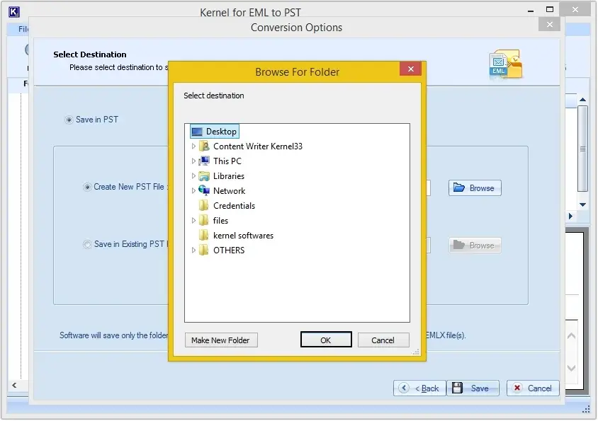Cancel the Browse For Folder dialog

tap(383, 340)
